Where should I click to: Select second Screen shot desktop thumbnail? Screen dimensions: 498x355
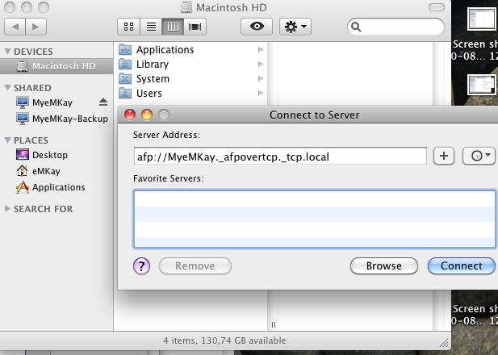click(482, 85)
